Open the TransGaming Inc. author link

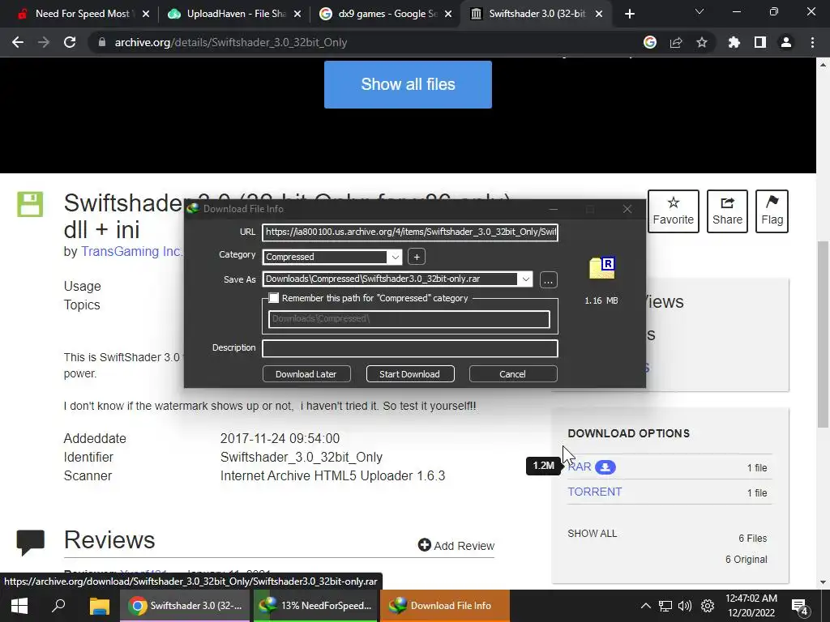pyautogui.click(x=130, y=251)
